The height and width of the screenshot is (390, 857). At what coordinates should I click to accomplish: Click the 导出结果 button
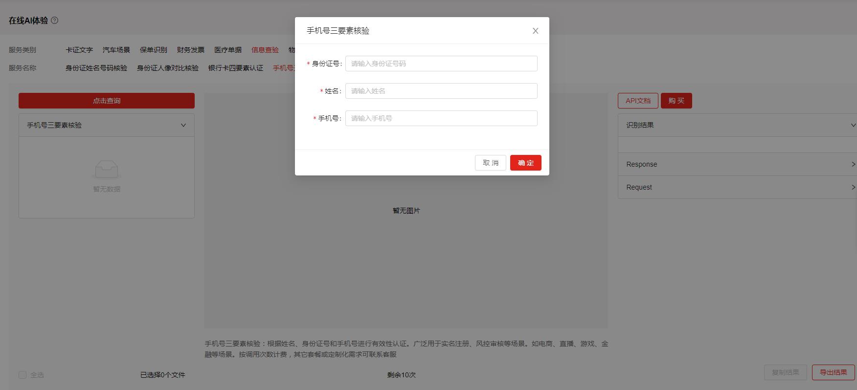coord(834,372)
